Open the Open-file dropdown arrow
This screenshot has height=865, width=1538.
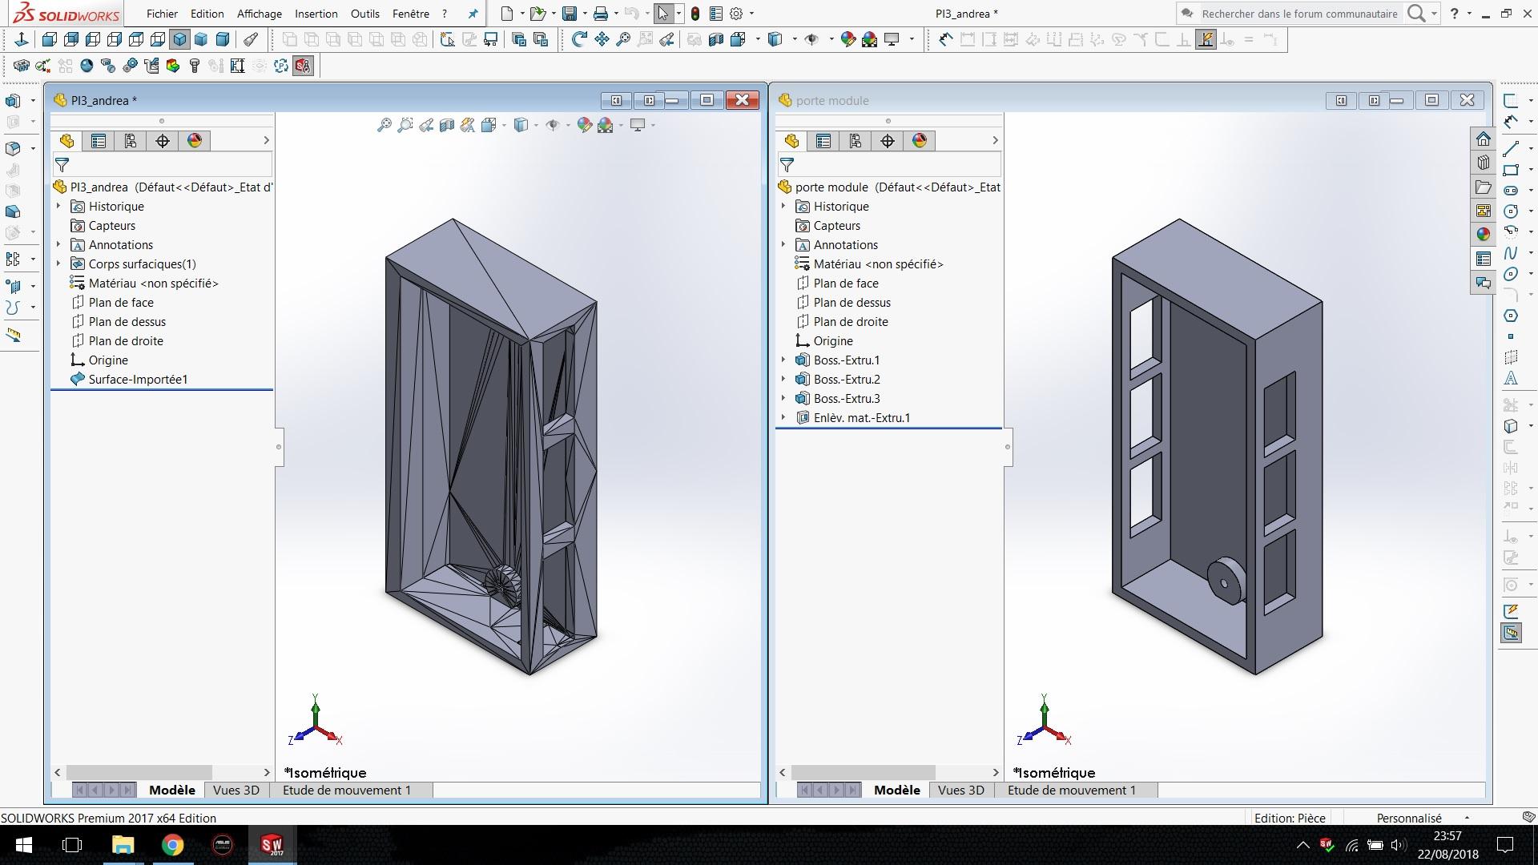click(x=553, y=14)
